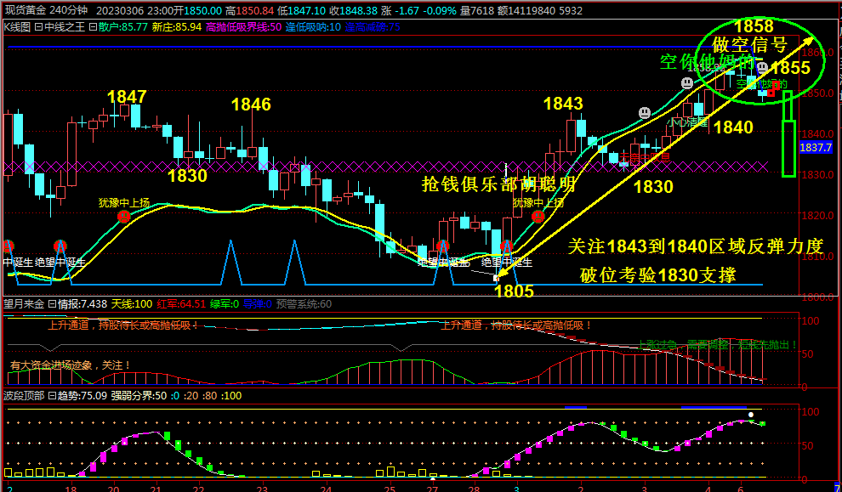
Task: Toggle the 情报 indicator box in 望月来金 panel
Action: (51, 303)
